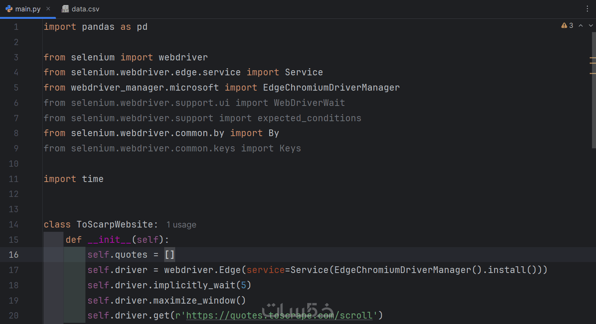The image size is (596, 324).
Task: Jump to the next highlighted problem arrow
Action: tap(591, 25)
